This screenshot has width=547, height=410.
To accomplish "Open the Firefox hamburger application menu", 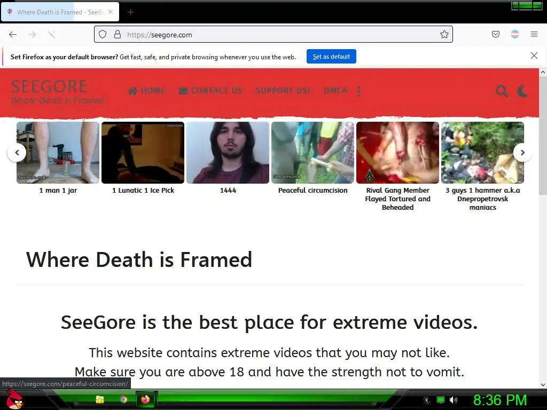I will [534, 35].
